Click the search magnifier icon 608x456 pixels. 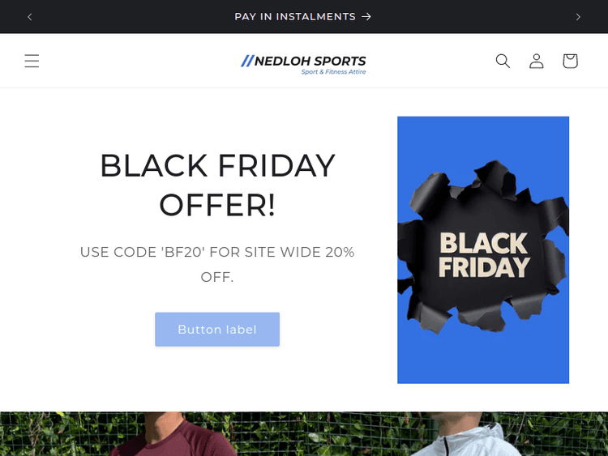503,61
